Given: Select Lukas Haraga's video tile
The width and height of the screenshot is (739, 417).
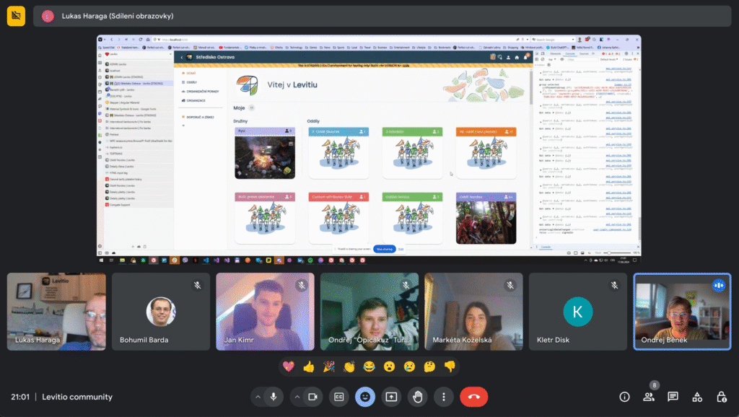Looking at the screenshot, I should [x=56, y=312].
